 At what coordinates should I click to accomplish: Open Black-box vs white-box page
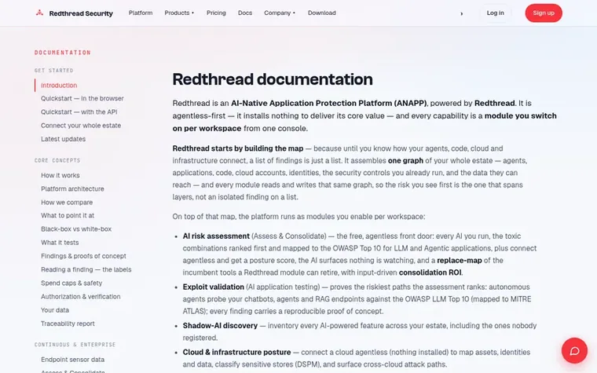point(76,229)
